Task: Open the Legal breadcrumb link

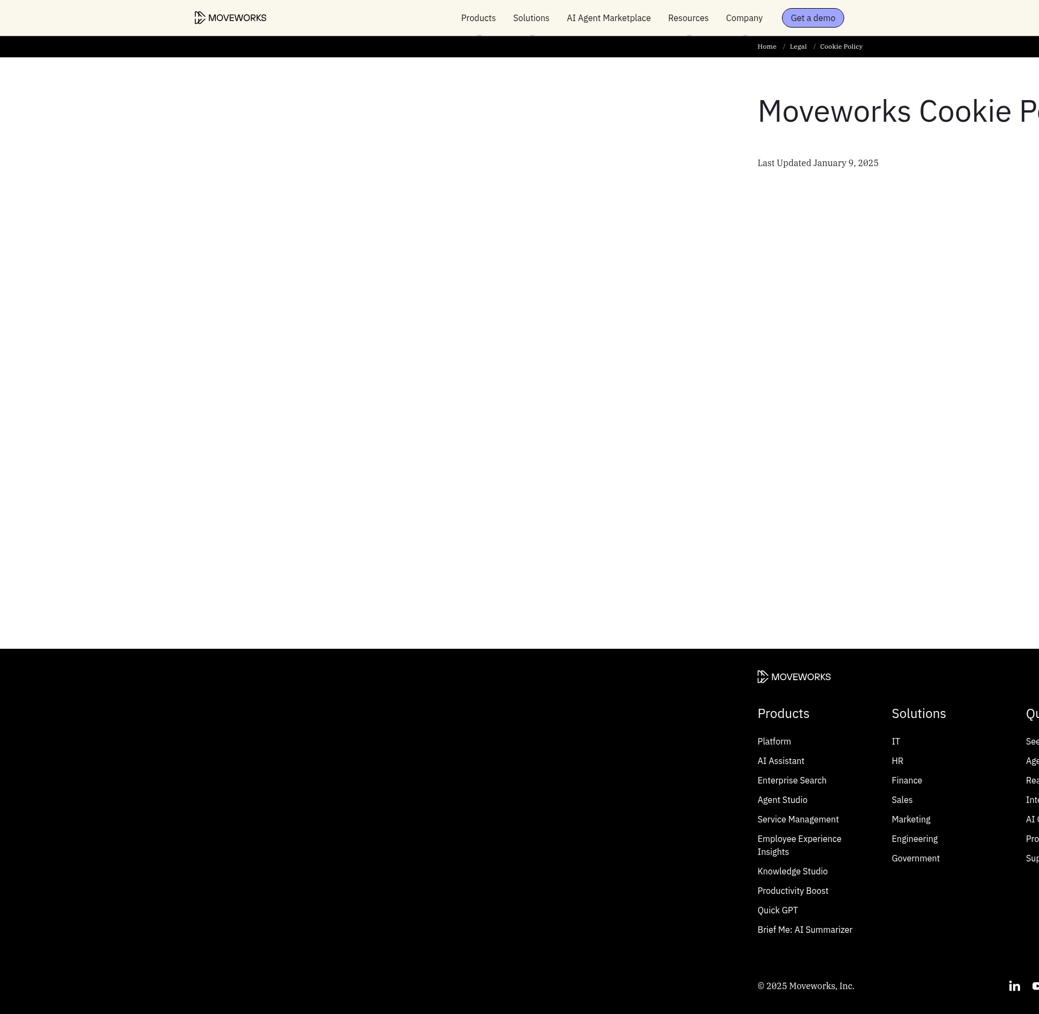Action: pyautogui.click(x=798, y=47)
